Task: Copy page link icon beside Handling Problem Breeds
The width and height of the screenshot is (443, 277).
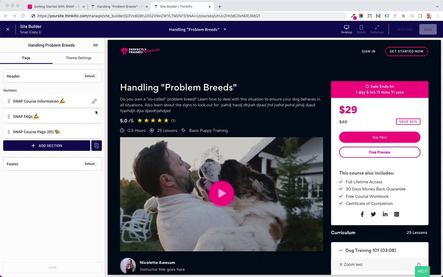Action: point(95,45)
